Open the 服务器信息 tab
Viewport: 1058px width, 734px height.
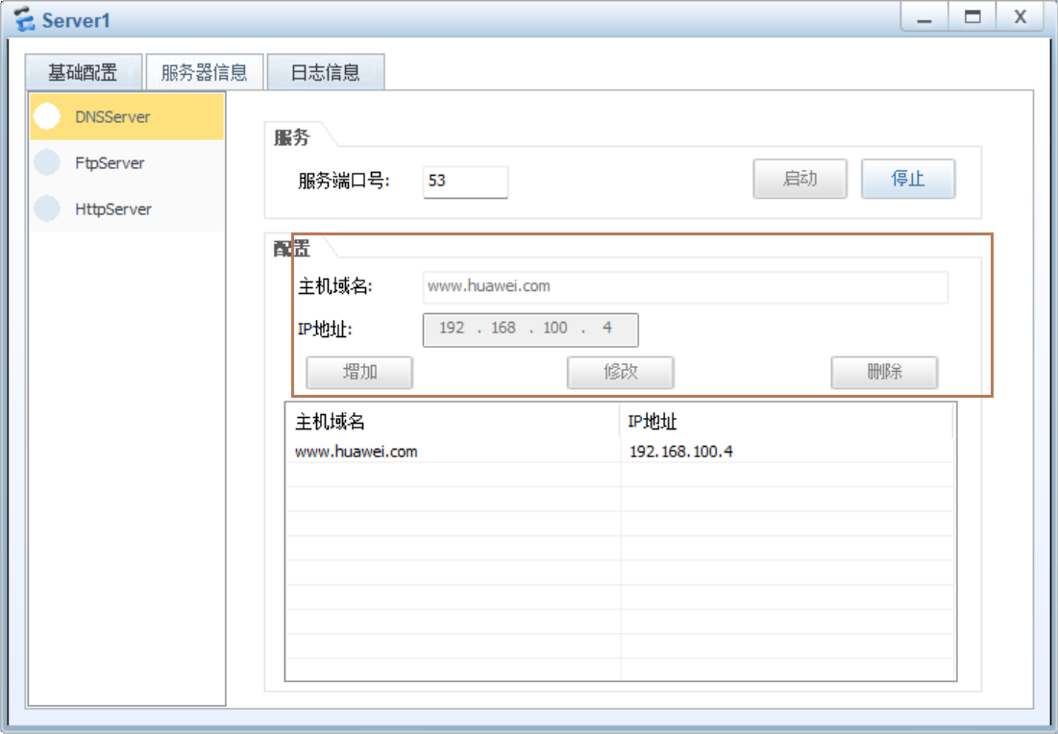point(205,72)
